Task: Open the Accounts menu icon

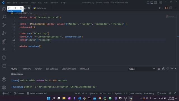Action: point(4,79)
